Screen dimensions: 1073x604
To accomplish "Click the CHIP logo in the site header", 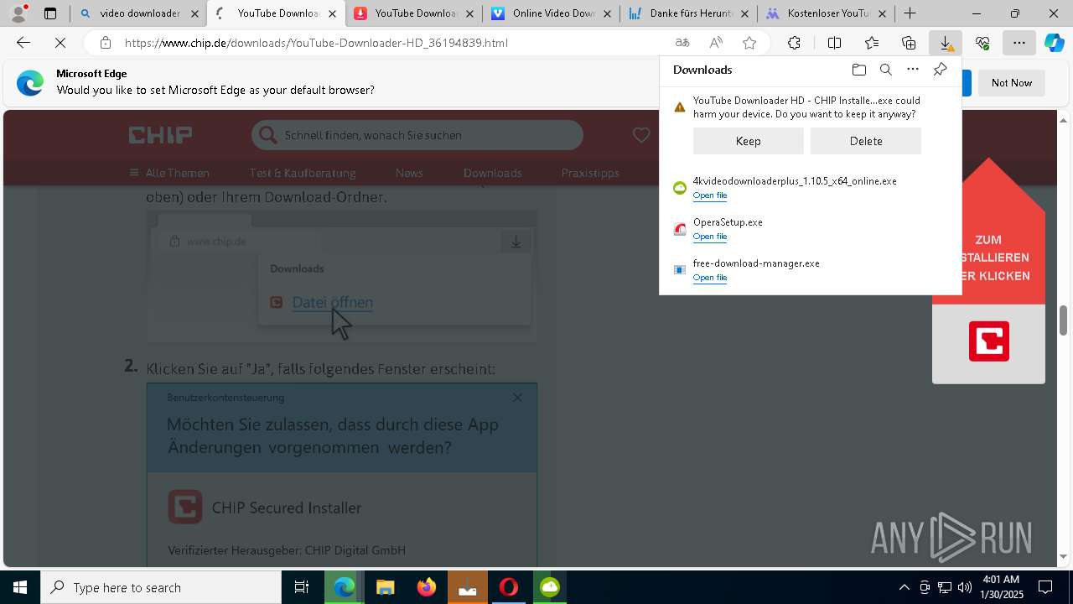I will click(160, 135).
